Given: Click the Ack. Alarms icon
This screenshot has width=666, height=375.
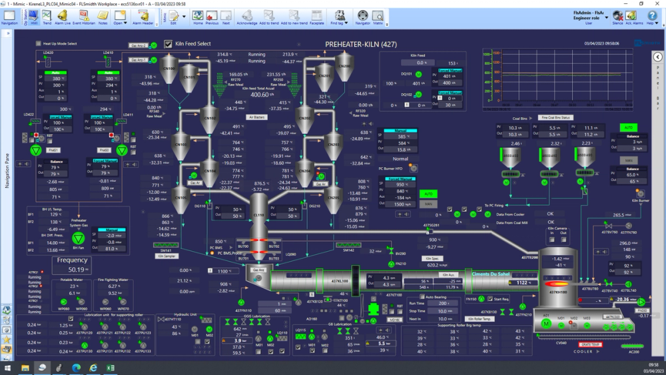Looking at the screenshot, I should (x=631, y=16).
